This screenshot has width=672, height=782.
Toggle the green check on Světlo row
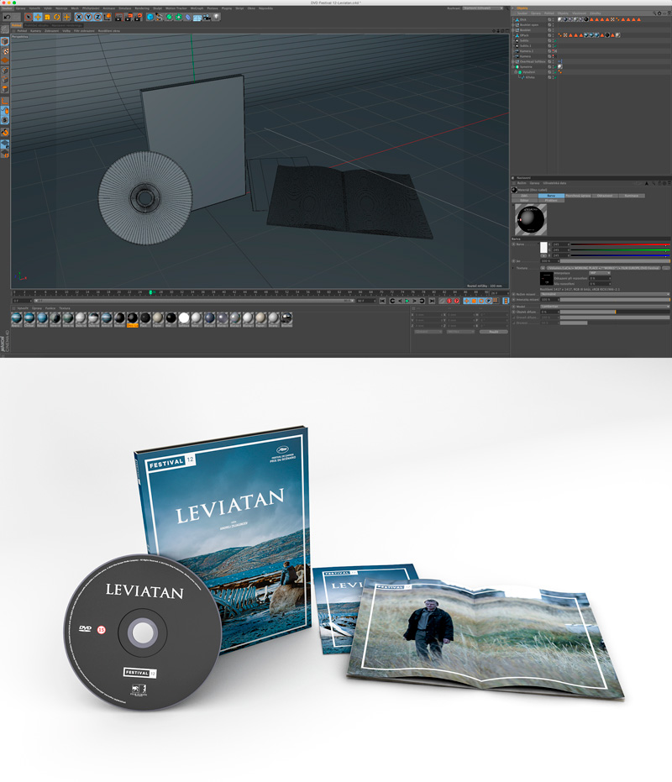coord(555,40)
